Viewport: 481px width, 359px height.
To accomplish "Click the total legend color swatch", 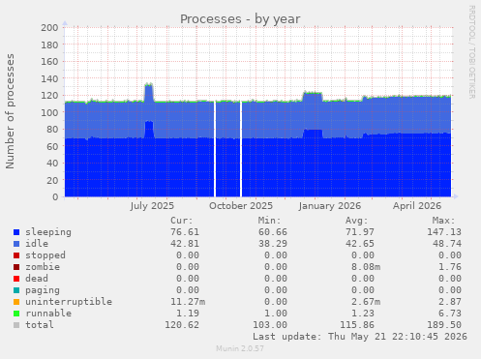I will 16,325.
